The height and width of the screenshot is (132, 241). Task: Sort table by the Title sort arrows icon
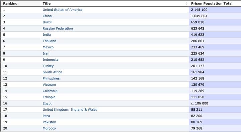(186, 4)
